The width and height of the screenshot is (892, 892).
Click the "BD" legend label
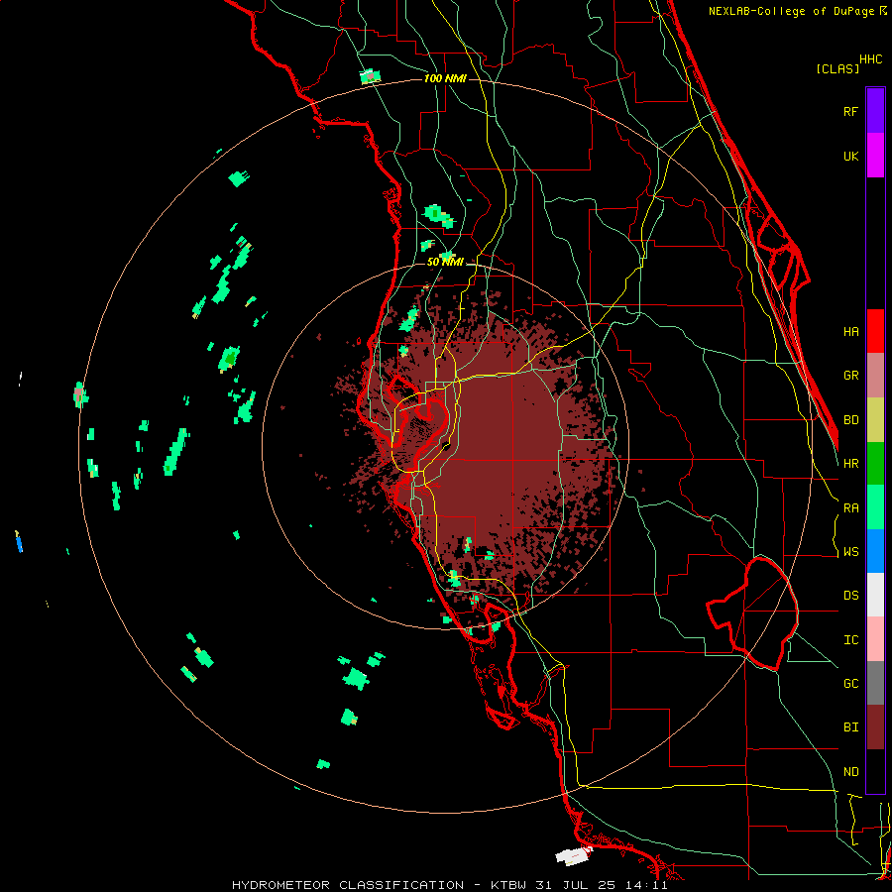850,420
